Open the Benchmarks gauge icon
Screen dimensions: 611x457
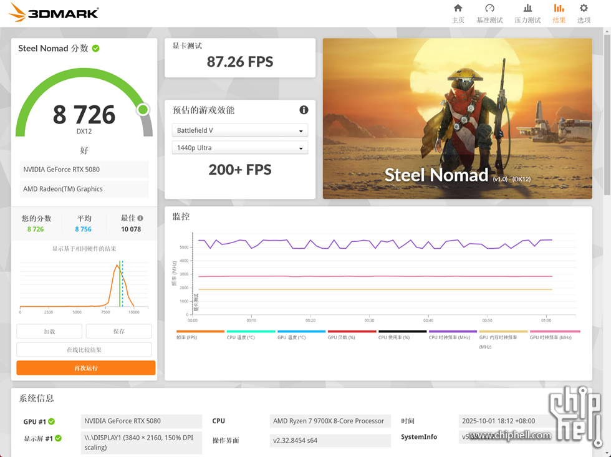coord(489,9)
